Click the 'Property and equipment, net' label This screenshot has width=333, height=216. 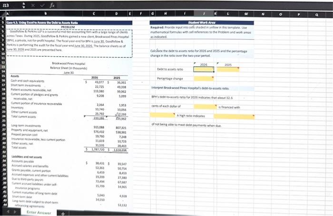click(29, 130)
